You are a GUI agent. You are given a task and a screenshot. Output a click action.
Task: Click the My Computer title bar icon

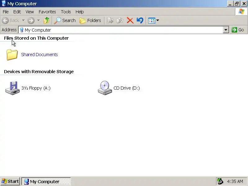coord(3,3)
